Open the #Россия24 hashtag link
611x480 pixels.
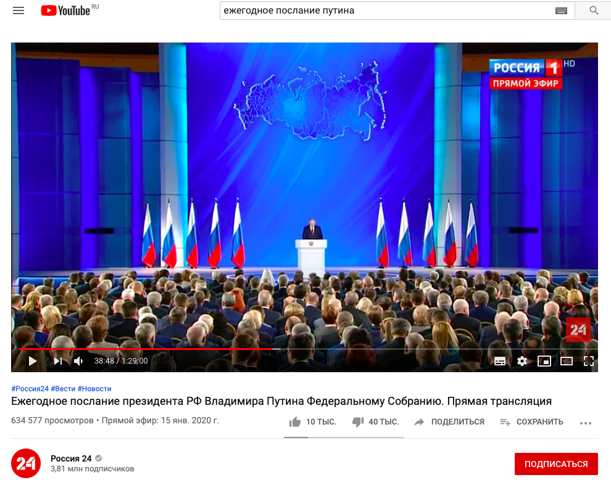tap(30, 389)
